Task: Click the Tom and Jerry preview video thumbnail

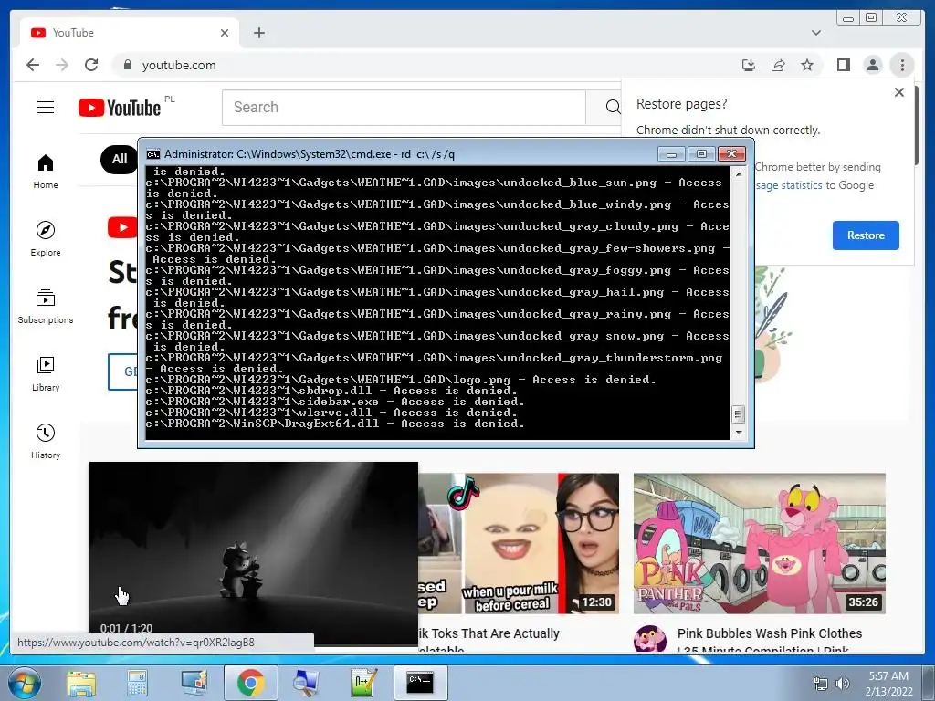Action: (254, 553)
